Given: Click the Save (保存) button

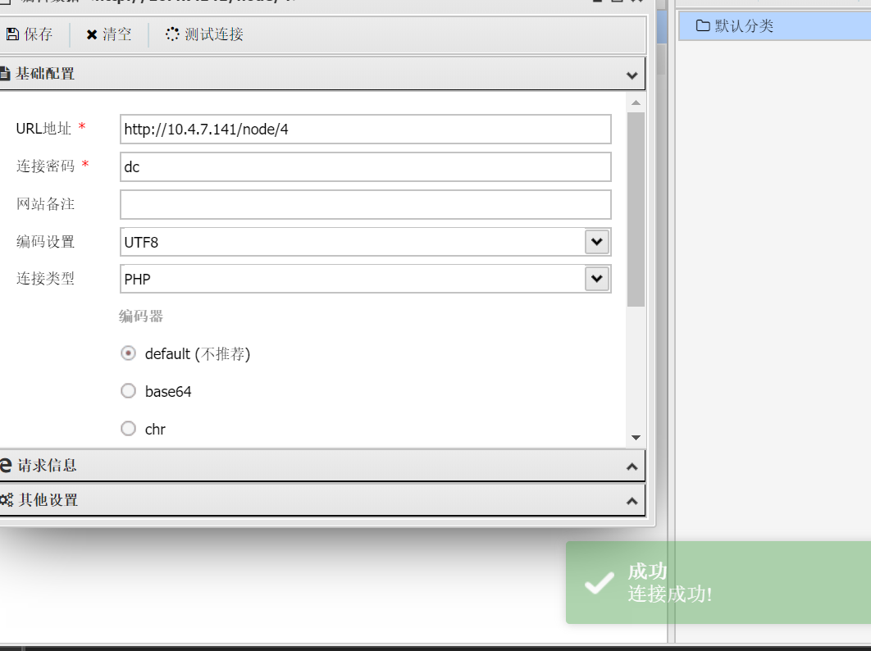Looking at the screenshot, I should click(30, 34).
